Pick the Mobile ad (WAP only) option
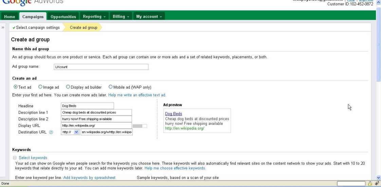Viewport: 381px width, 187px height. 110,87
